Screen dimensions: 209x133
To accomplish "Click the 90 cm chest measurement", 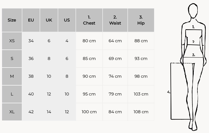I will click(89, 76).
